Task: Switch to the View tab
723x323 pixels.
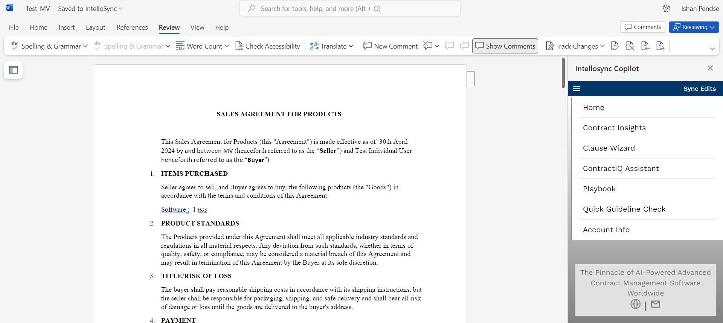Action: [x=197, y=27]
